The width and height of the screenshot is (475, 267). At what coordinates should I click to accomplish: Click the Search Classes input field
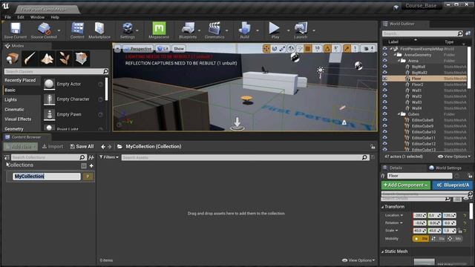56,71
